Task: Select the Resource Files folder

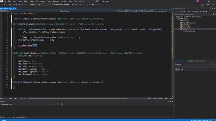Action: click(187, 27)
